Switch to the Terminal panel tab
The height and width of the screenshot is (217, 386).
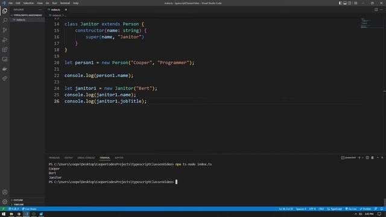pyautogui.click(x=104, y=158)
